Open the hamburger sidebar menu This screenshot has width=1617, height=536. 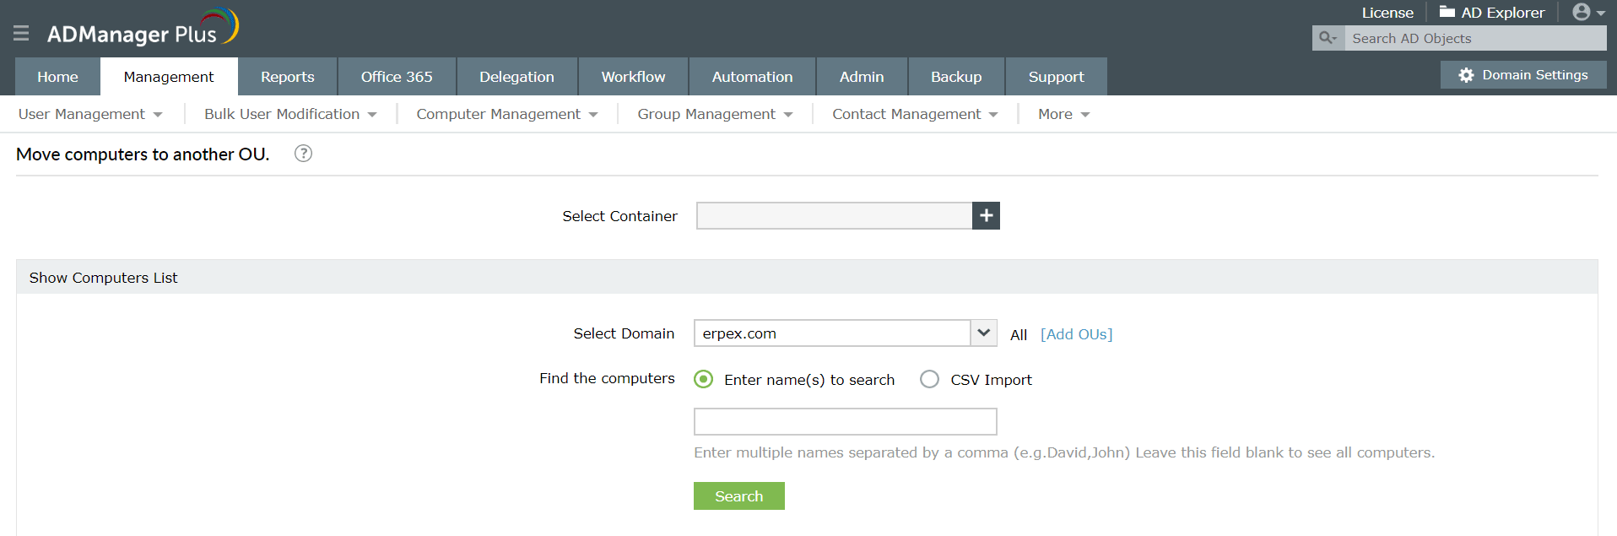point(21,33)
